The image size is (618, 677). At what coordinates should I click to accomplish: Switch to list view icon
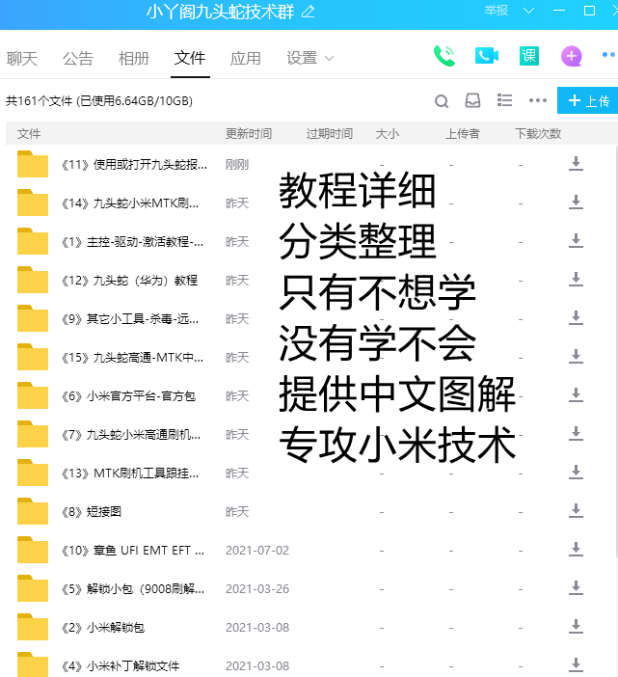tap(504, 100)
